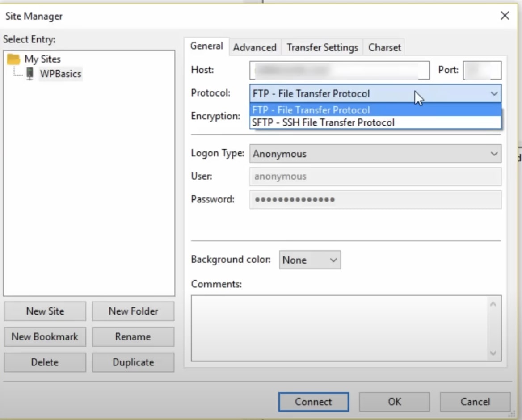Select the My Sites tree label
This screenshot has width=522, height=420.
42,59
